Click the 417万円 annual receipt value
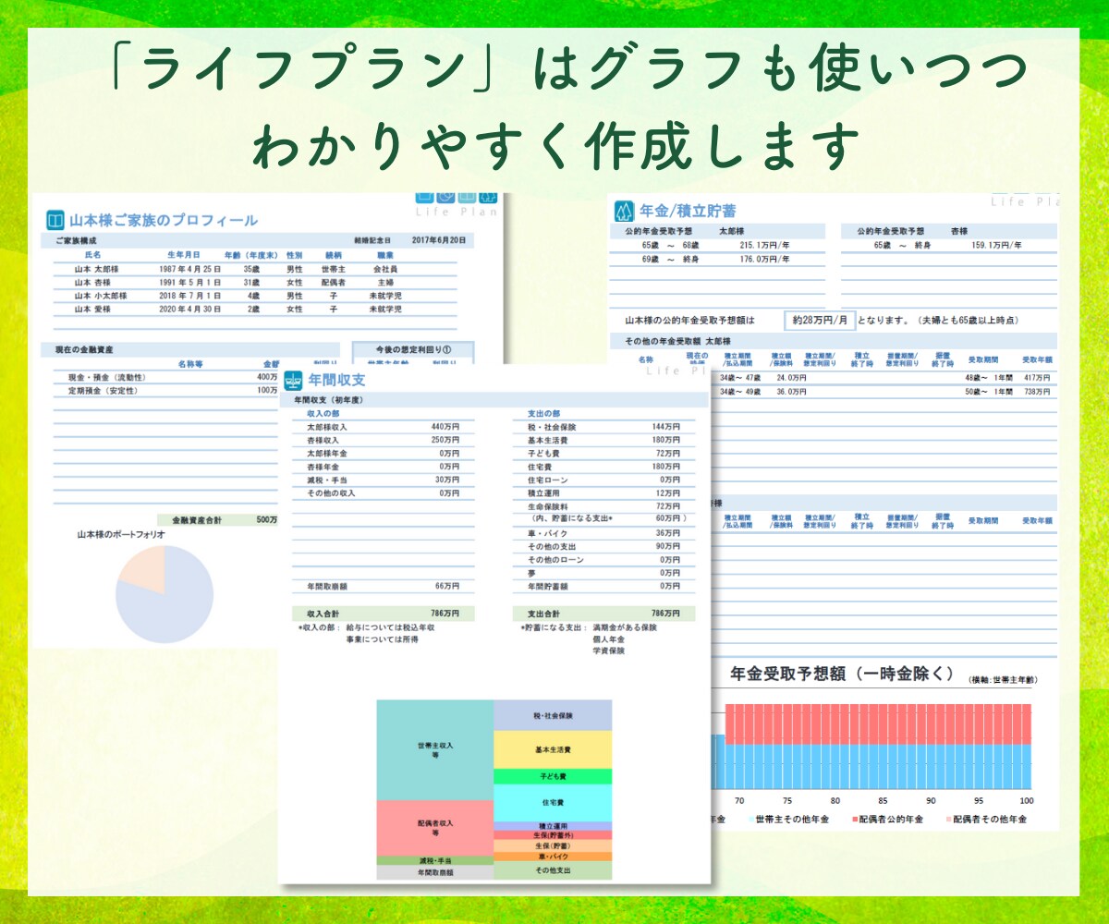The image size is (1109, 924). tap(1036, 378)
